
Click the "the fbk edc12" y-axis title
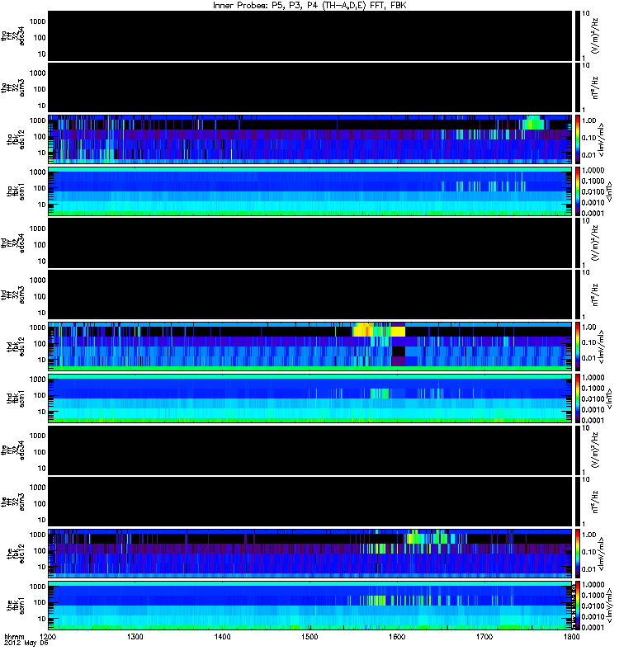[16, 553]
